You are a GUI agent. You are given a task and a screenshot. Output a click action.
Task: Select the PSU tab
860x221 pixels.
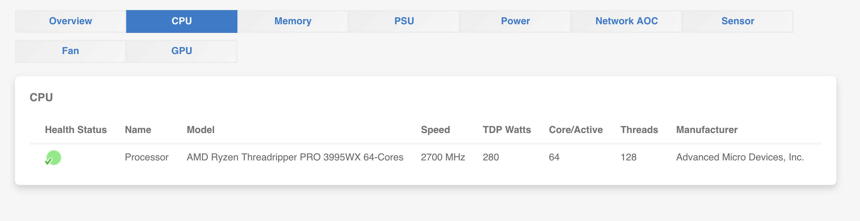(x=404, y=21)
